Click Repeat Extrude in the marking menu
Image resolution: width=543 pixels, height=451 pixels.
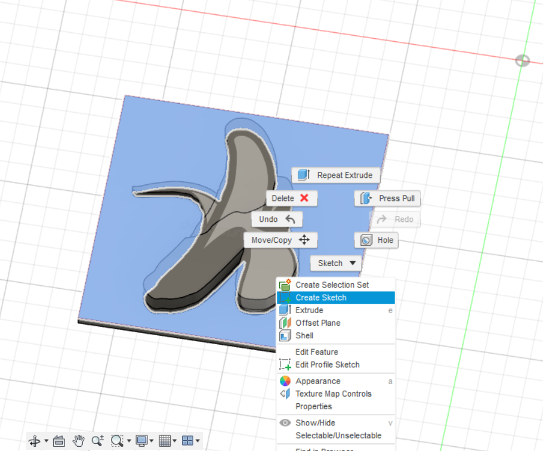click(x=335, y=175)
